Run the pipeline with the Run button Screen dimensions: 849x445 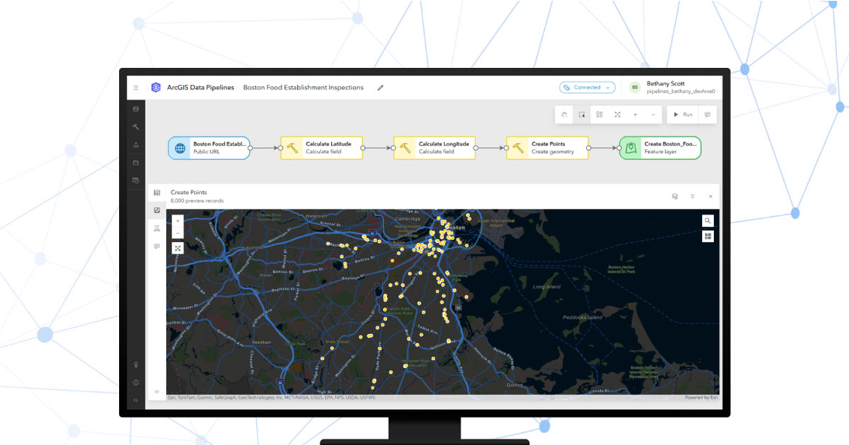pyautogui.click(x=683, y=114)
